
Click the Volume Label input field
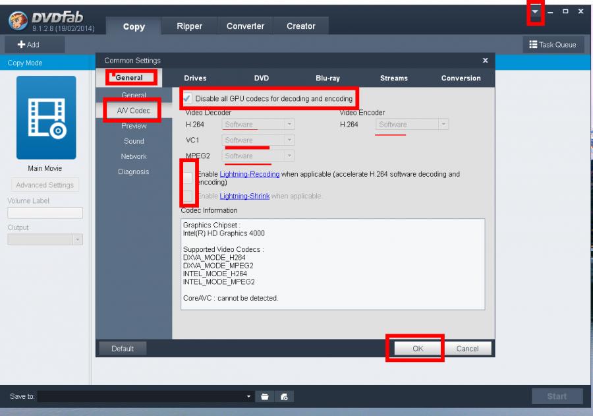[x=45, y=213]
